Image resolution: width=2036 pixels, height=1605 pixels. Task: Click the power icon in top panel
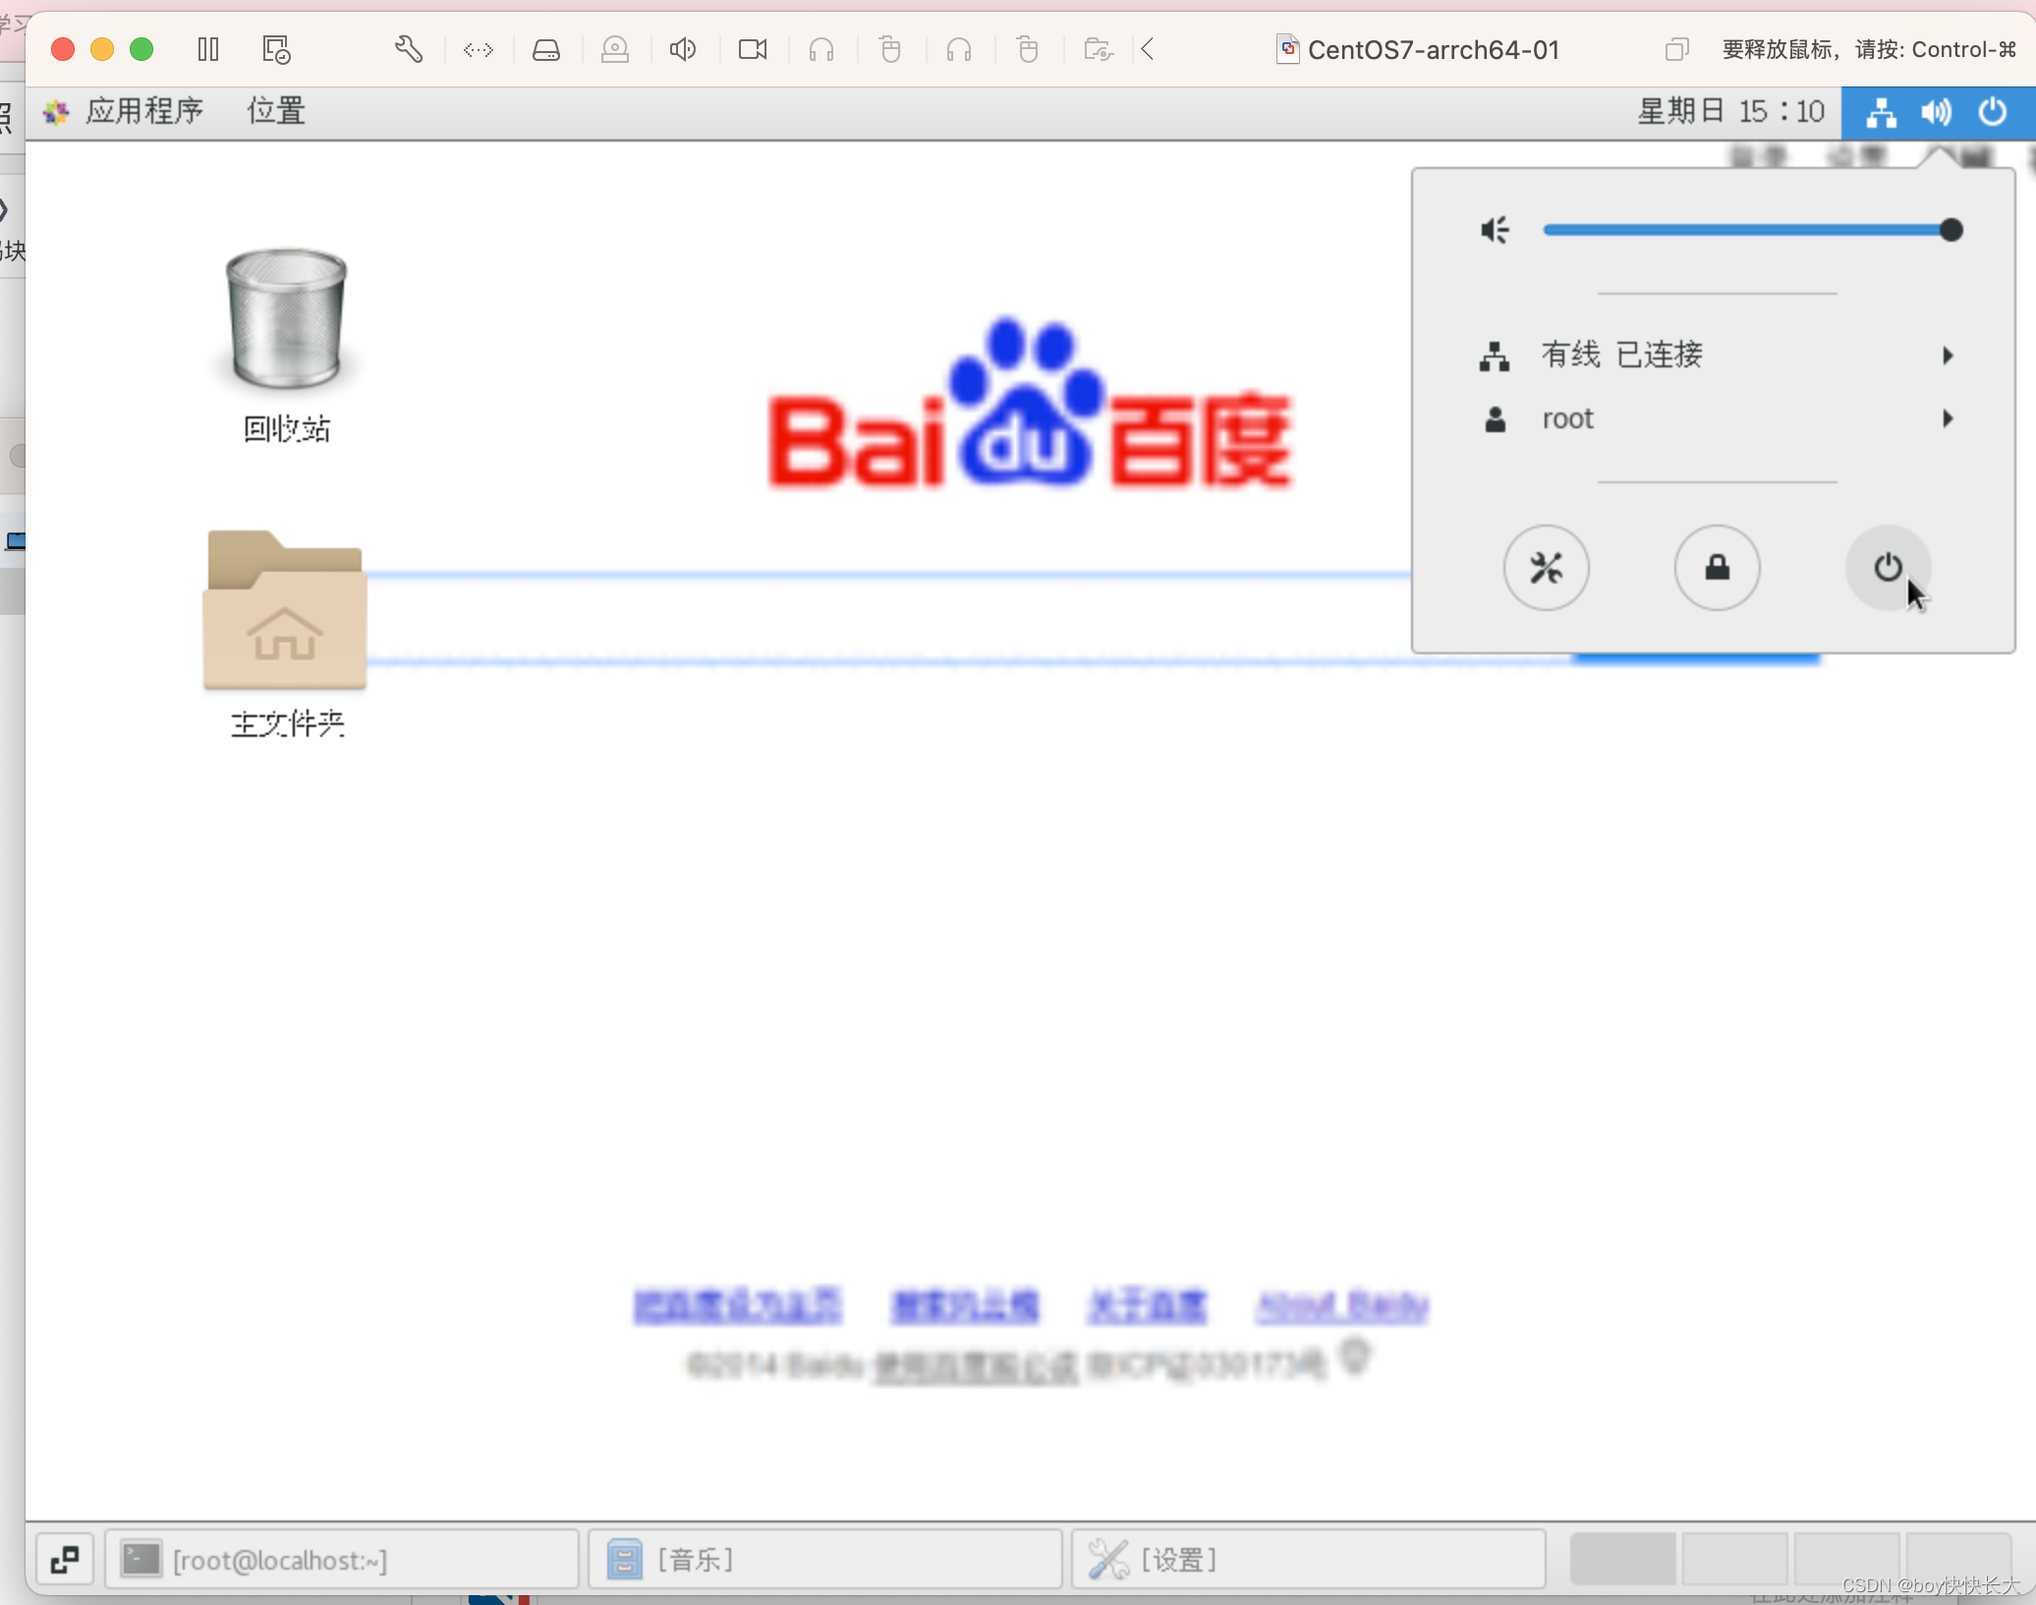(x=1993, y=112)
